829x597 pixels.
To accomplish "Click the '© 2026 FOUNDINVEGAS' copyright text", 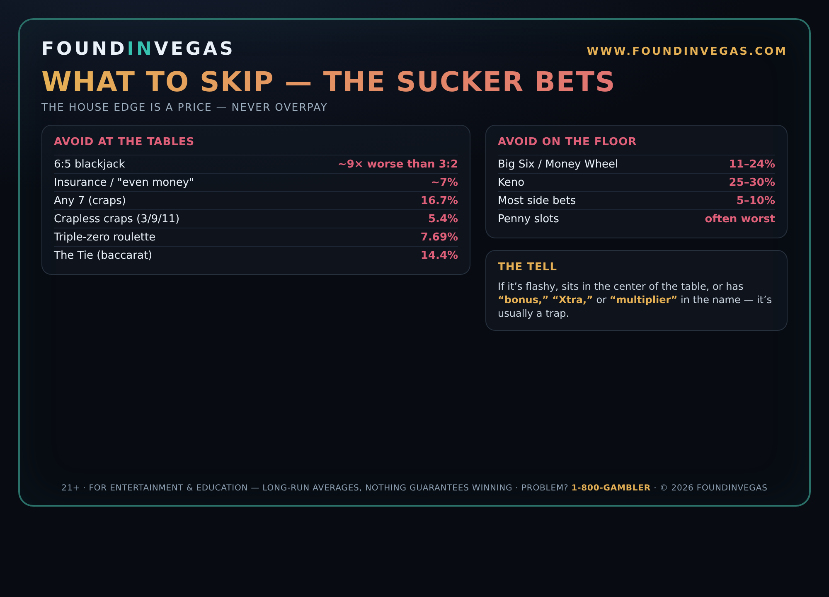I will (x=713, y=488).
